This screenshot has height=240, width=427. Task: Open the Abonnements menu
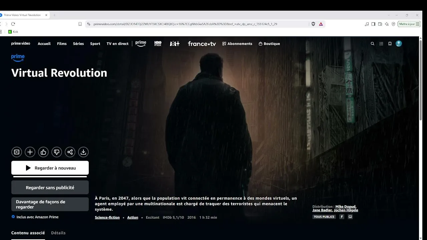(x=237, y=44)
